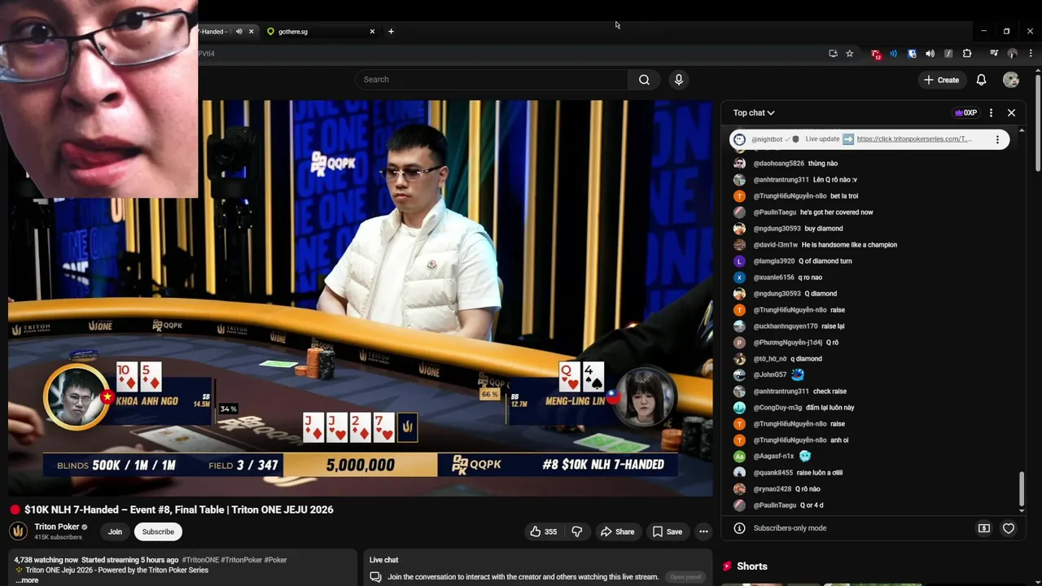Screen dimensions: 1042x586
Task: Bookmark this page with the star
Action: [x=849, y=54]
